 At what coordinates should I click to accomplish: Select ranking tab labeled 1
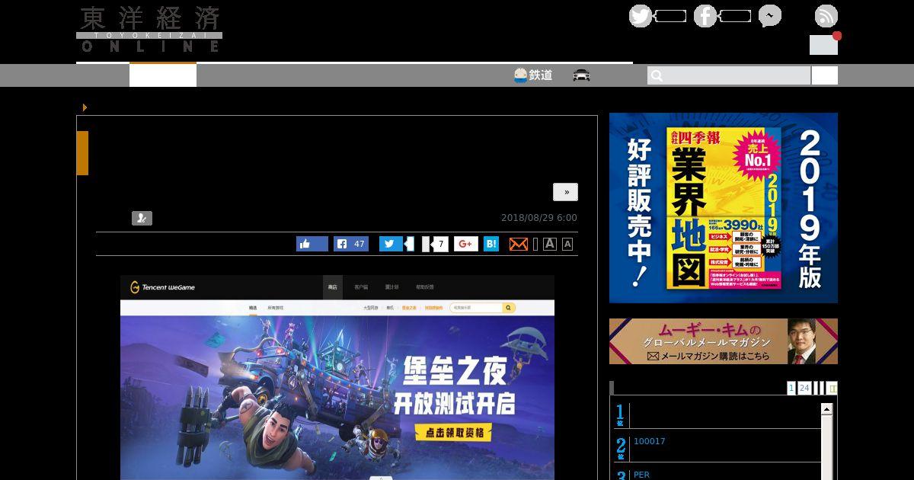coord(791,388)
